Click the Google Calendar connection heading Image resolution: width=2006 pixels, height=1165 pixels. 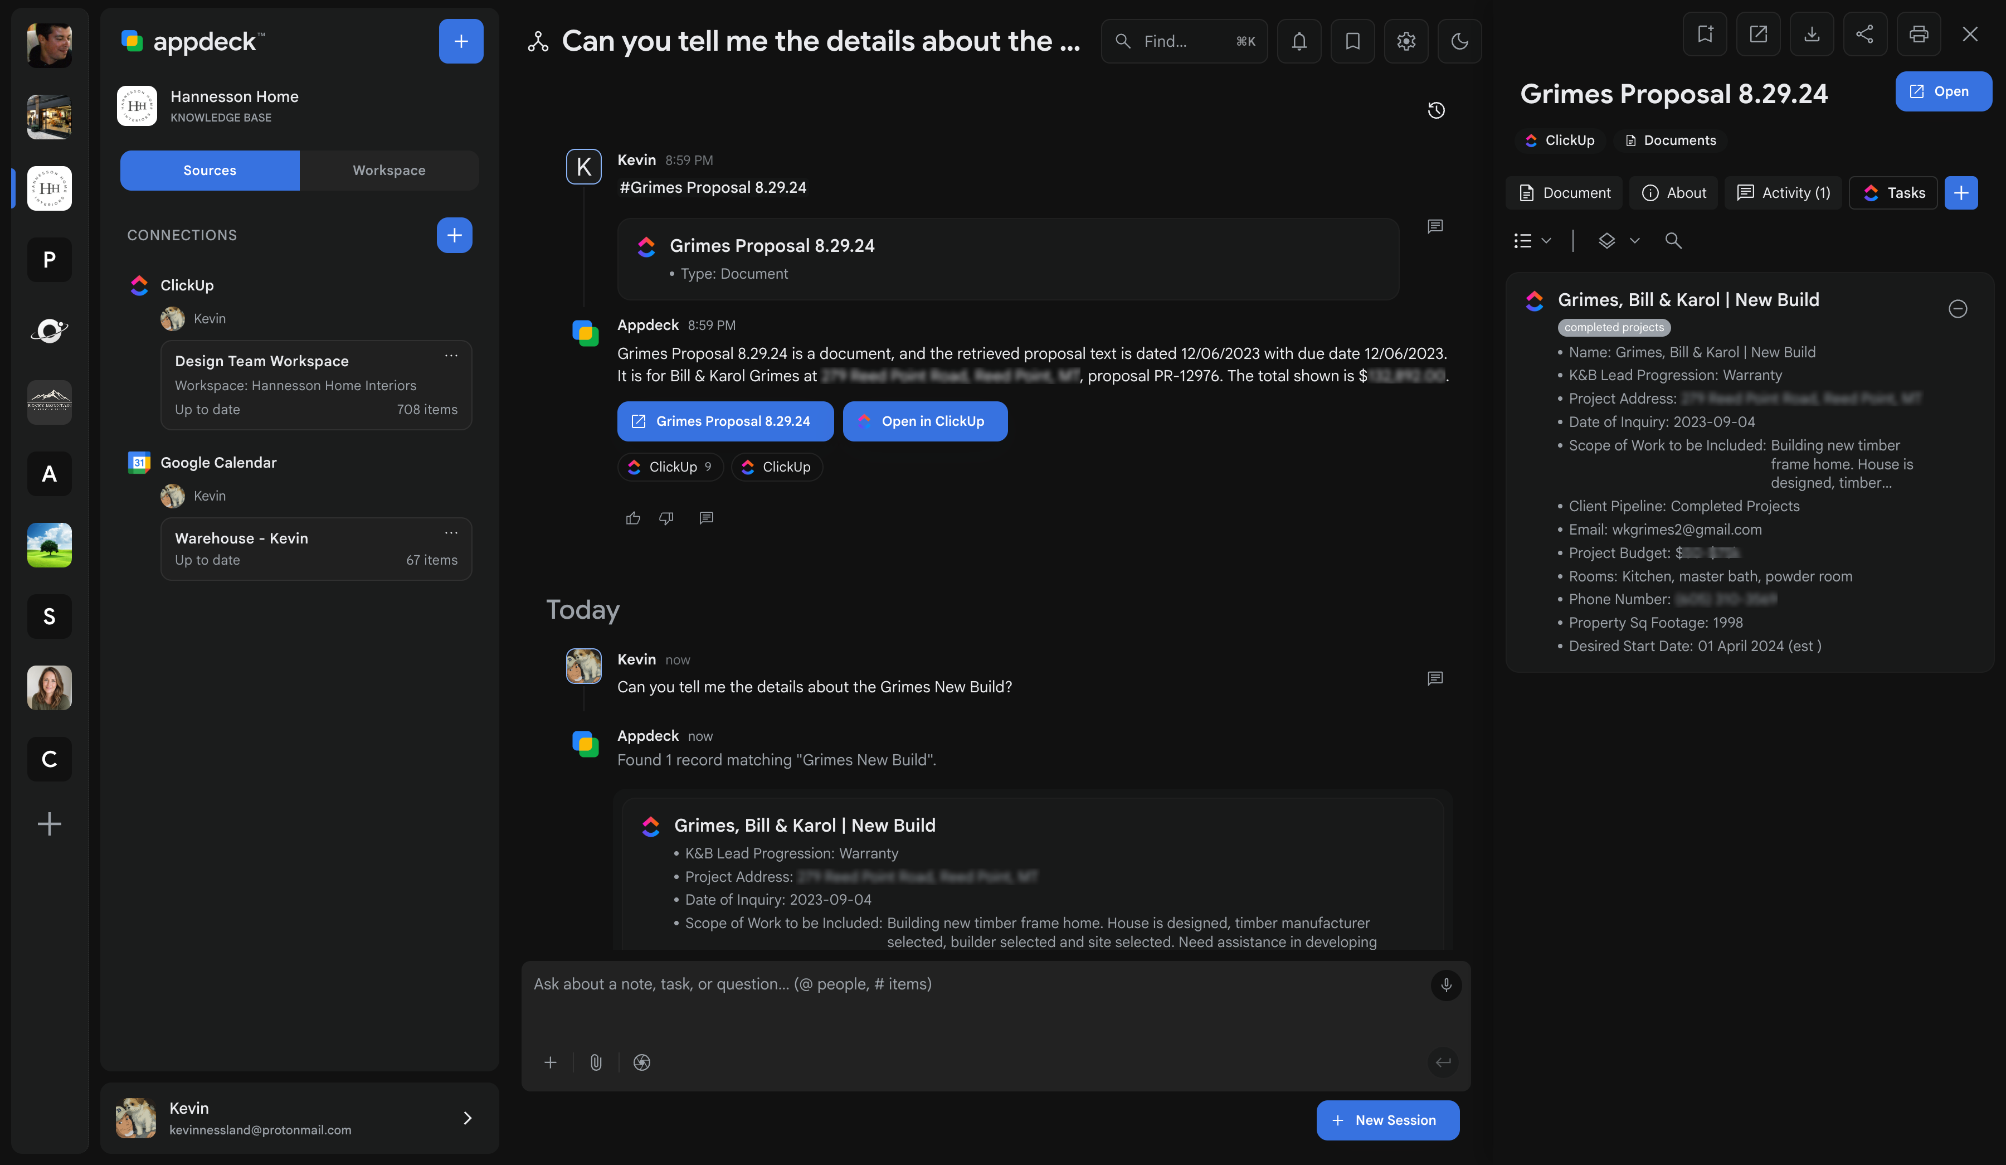[x=218, y=463]
